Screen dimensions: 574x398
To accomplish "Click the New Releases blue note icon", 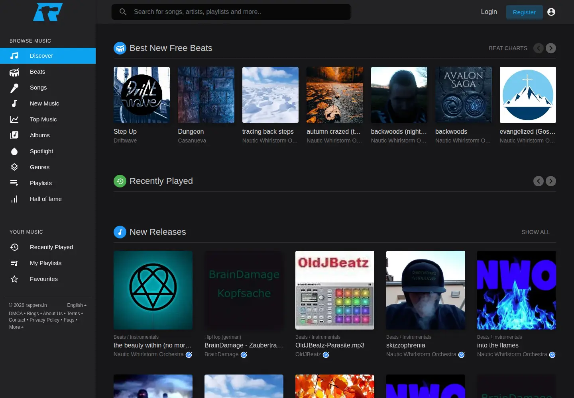I will point(120,232).
